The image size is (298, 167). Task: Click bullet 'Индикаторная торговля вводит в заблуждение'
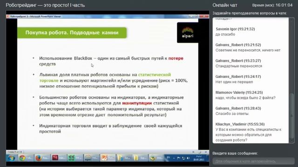point(111,128)
